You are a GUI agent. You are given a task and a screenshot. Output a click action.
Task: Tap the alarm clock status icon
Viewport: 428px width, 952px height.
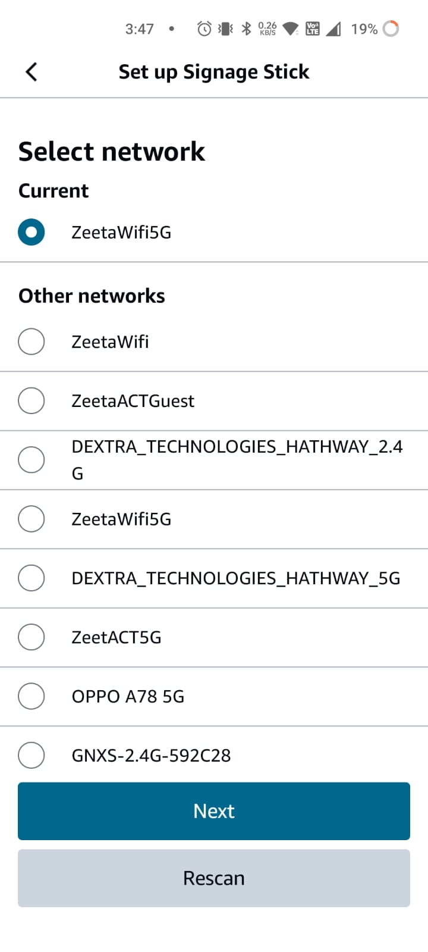pos(204,29)
